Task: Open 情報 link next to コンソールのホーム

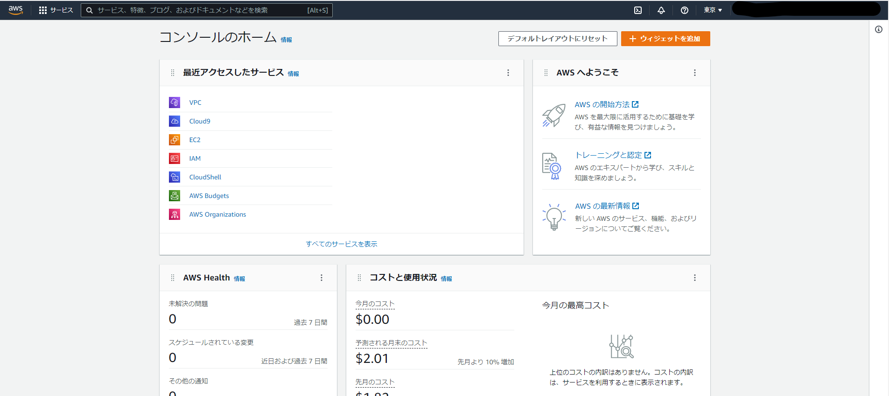Action: tap(286, 40)
